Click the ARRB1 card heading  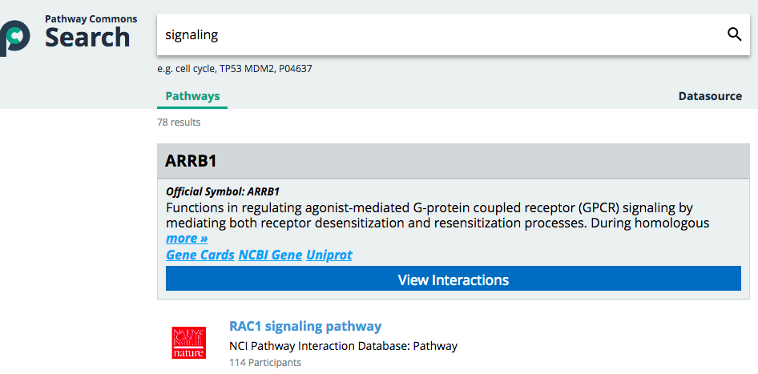pos(191,161)
